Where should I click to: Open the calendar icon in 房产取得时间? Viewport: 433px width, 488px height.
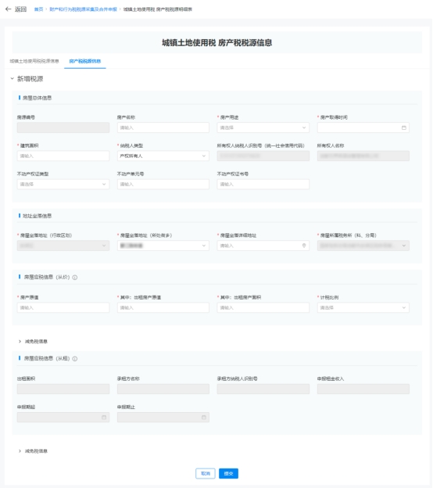click(x=404, y=127)
